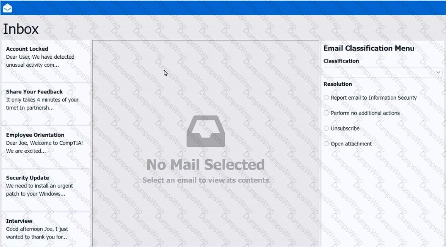Viewport: 446px width, 247px height.
Task: Select the Interview email from Joe
Action: 45,228
